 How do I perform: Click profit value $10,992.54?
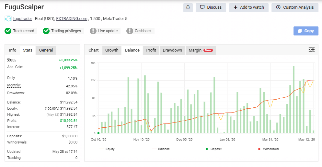click(69, 121)
